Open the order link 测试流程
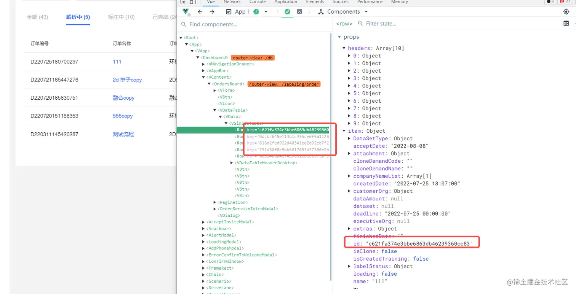 (123, 134)
